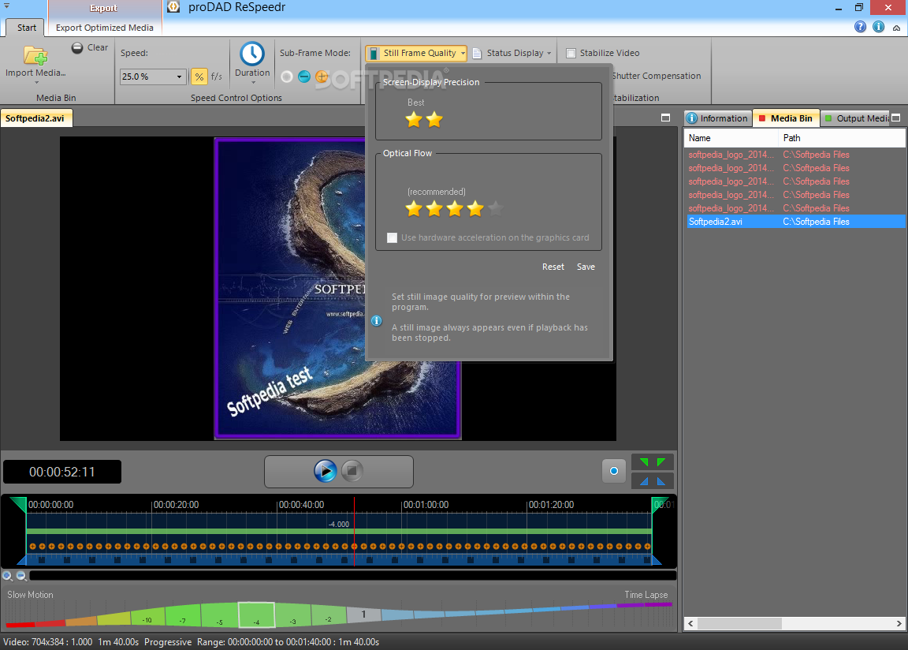Select the normal speed 1 segment
Image resolution: width=908 pixels, height=650 pixels.
363,615
